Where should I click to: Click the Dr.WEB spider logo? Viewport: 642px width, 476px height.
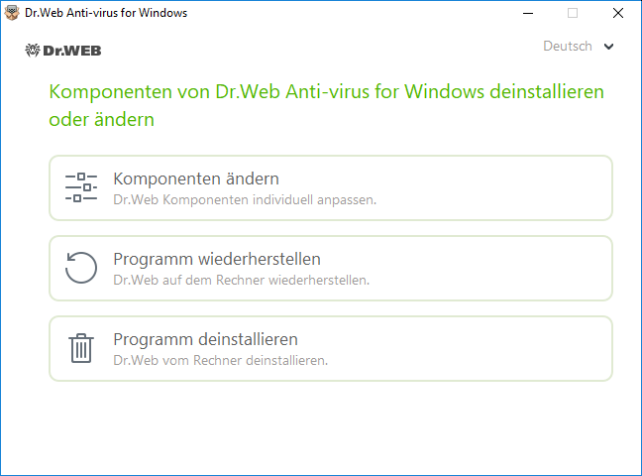pyautogui.click(x=33, y=50)
